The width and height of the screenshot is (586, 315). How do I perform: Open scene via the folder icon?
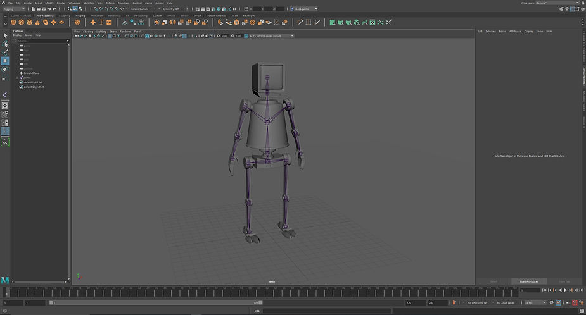(39, 9)
